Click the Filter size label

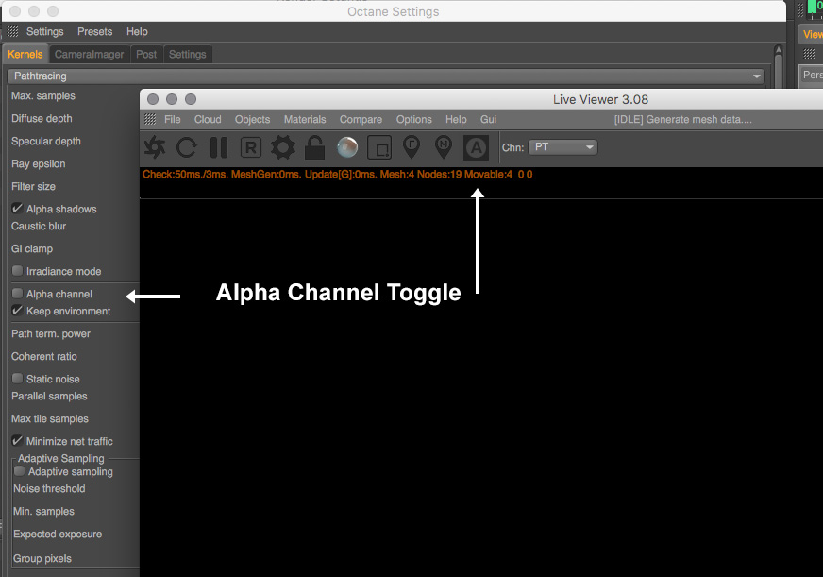tap(33, 186)
